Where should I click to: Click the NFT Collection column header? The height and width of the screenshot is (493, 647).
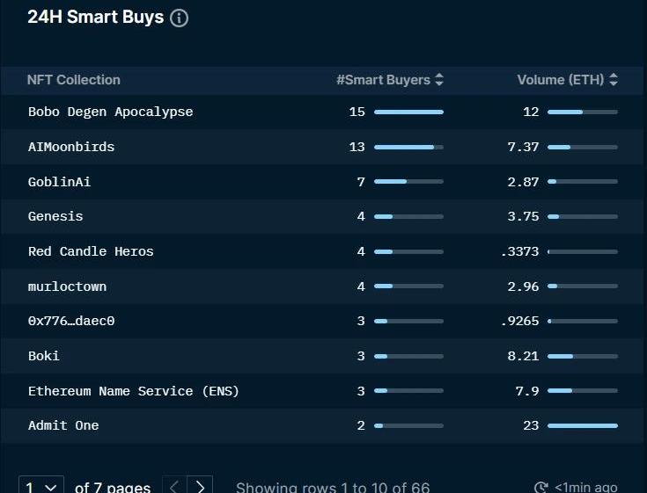coord(73,80)
